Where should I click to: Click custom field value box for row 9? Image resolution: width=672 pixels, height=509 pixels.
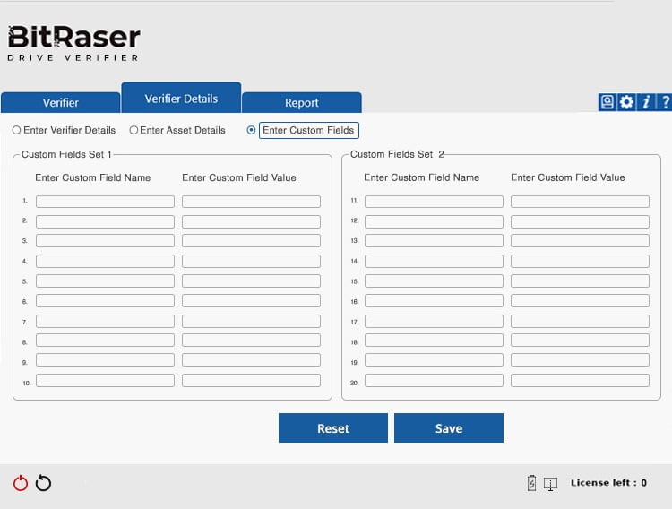(251, 359)
